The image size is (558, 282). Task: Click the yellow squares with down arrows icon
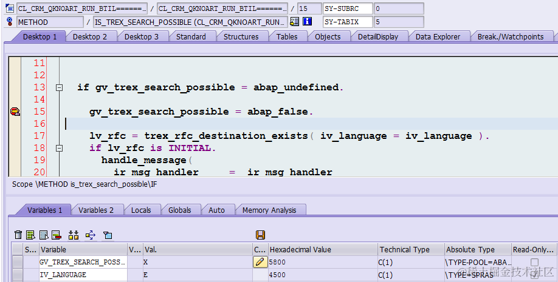tap(74, 235)
